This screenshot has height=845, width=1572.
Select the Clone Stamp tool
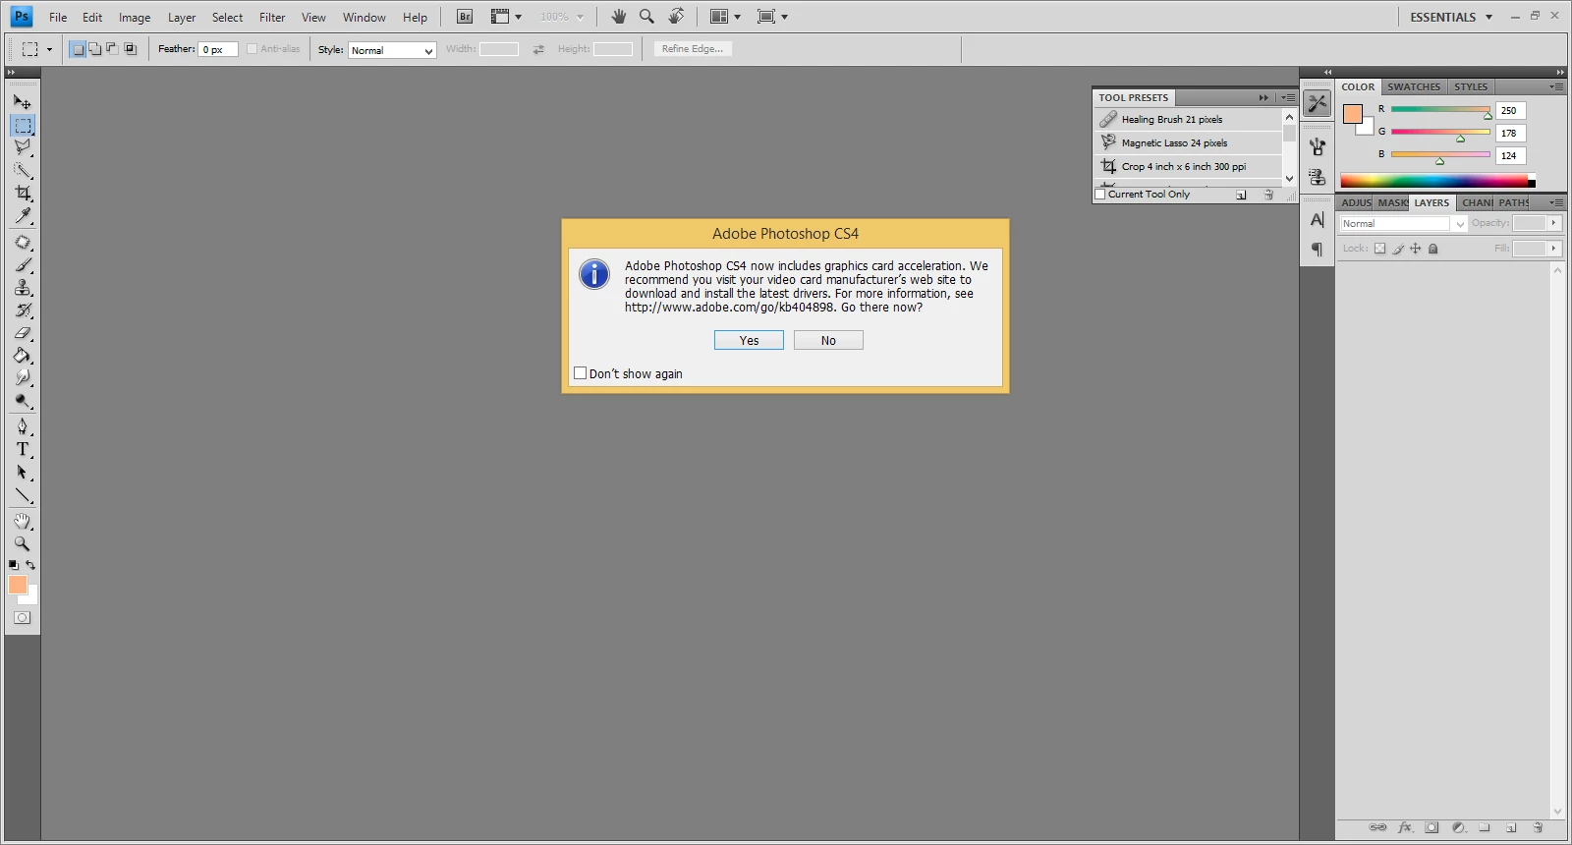(23, 288)
